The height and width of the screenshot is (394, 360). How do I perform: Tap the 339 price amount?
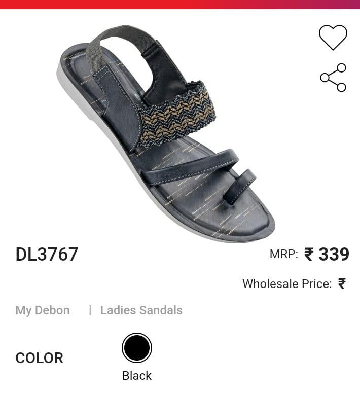(334, 254)
